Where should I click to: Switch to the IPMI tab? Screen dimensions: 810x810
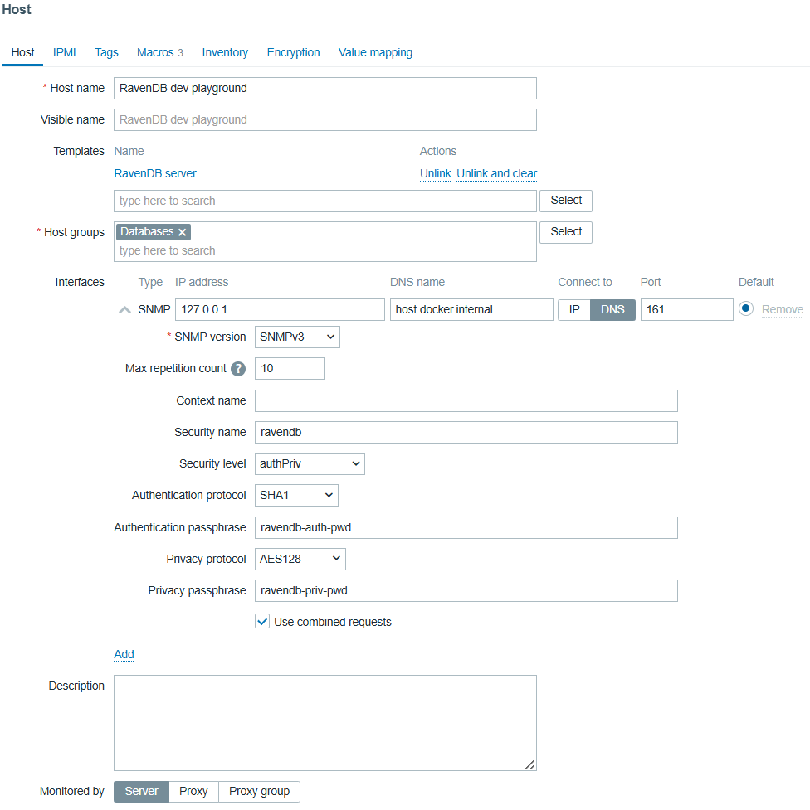[64, 53]
